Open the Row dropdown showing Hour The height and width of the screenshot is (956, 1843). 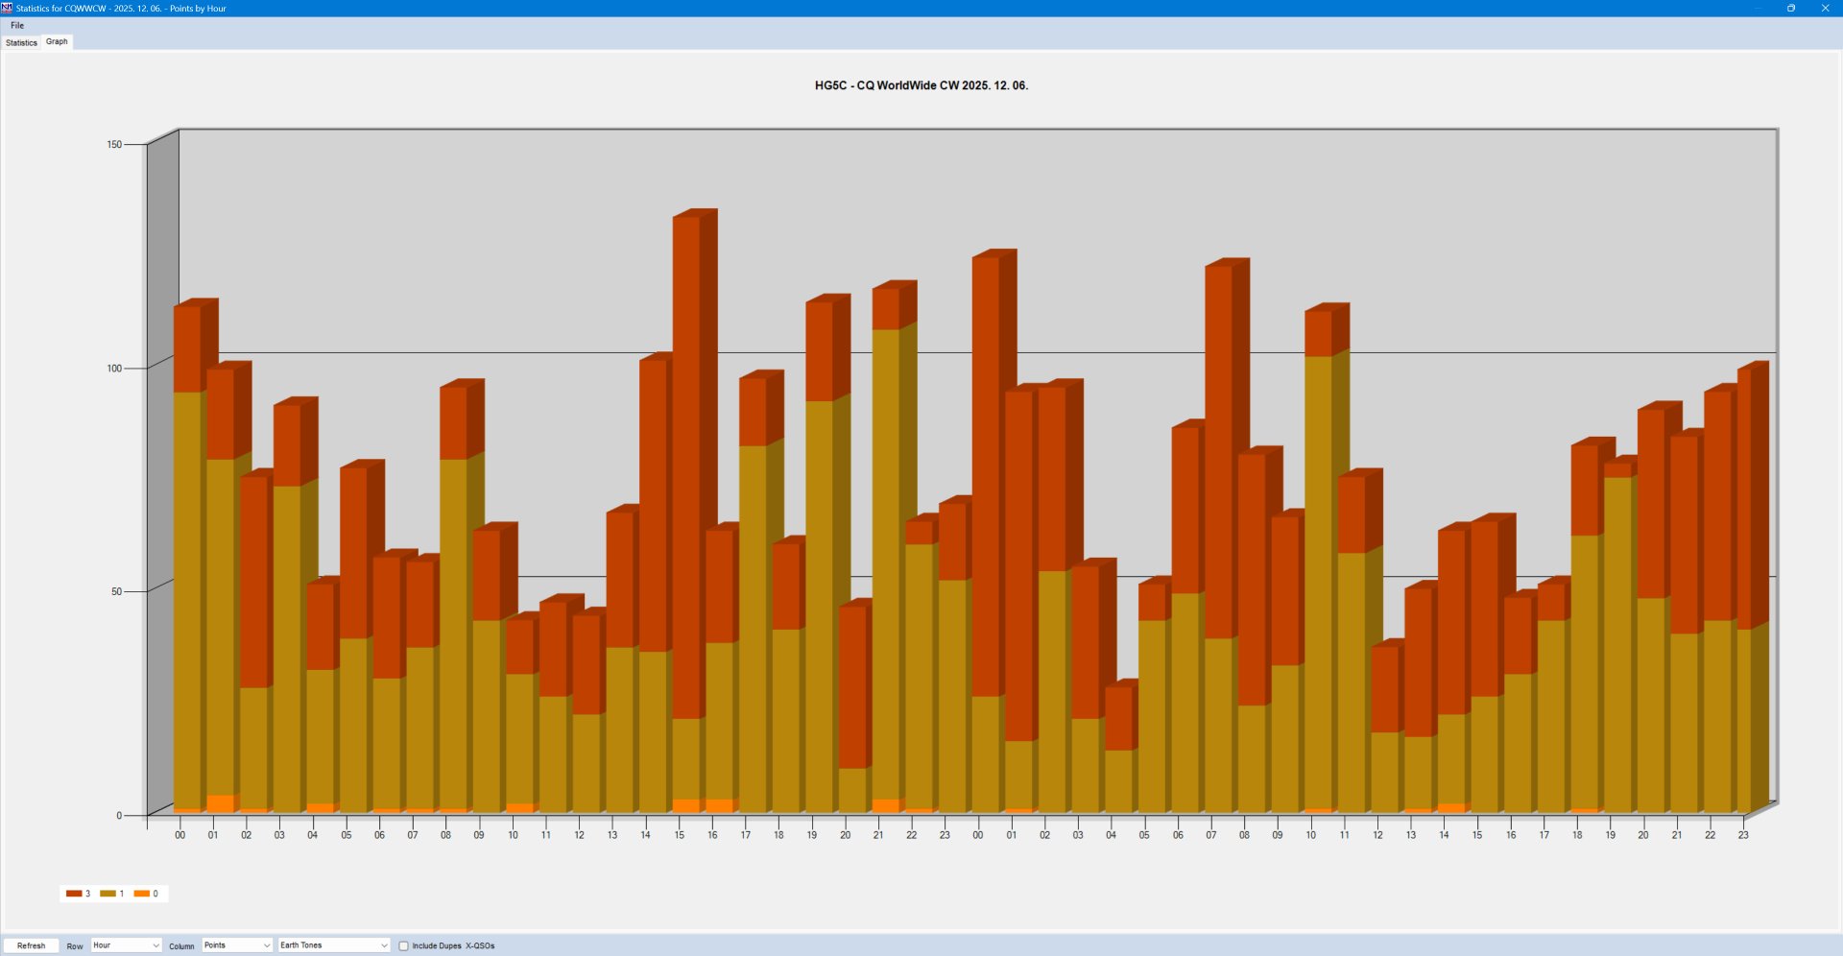[x=126, y=945]
